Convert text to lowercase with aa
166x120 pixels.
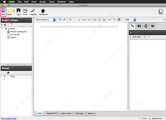(89, 20)
